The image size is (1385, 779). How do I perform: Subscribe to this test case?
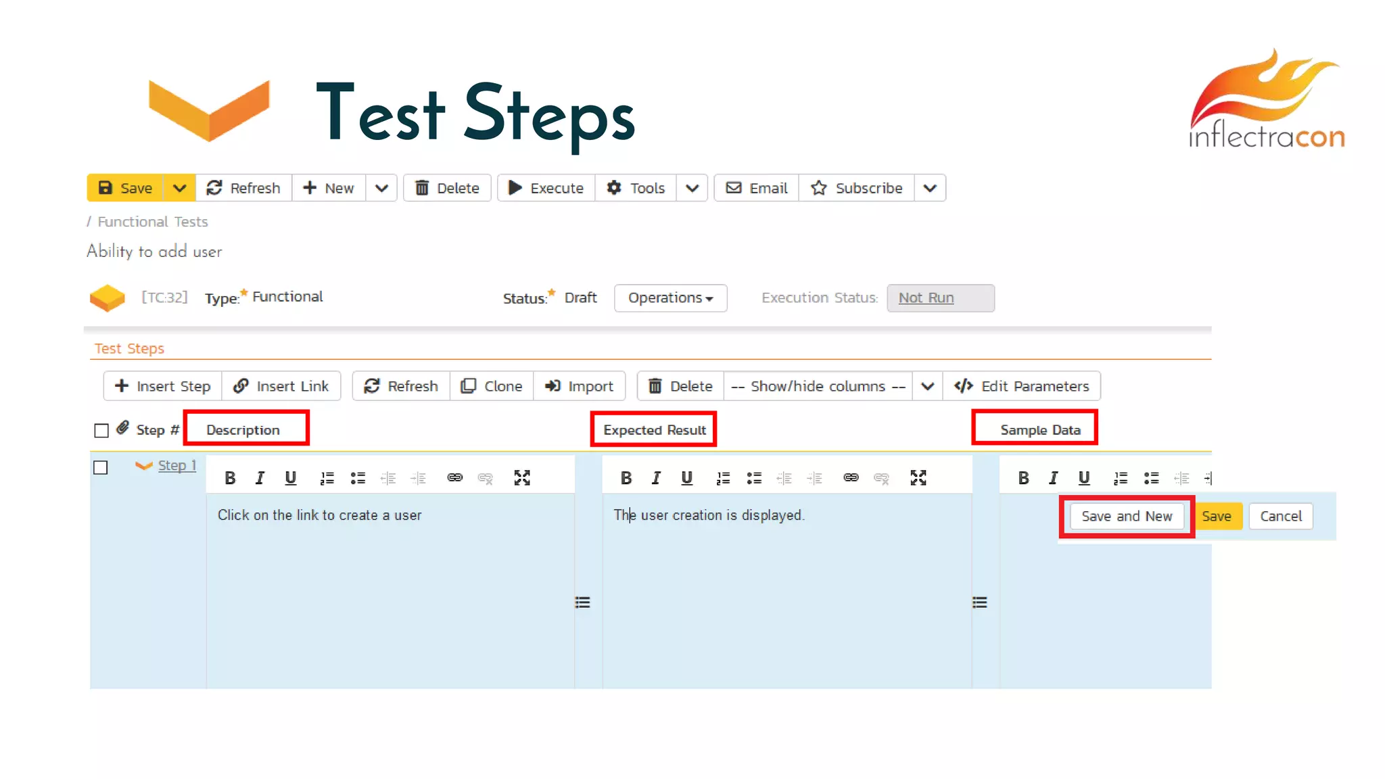tap(856, 188)
